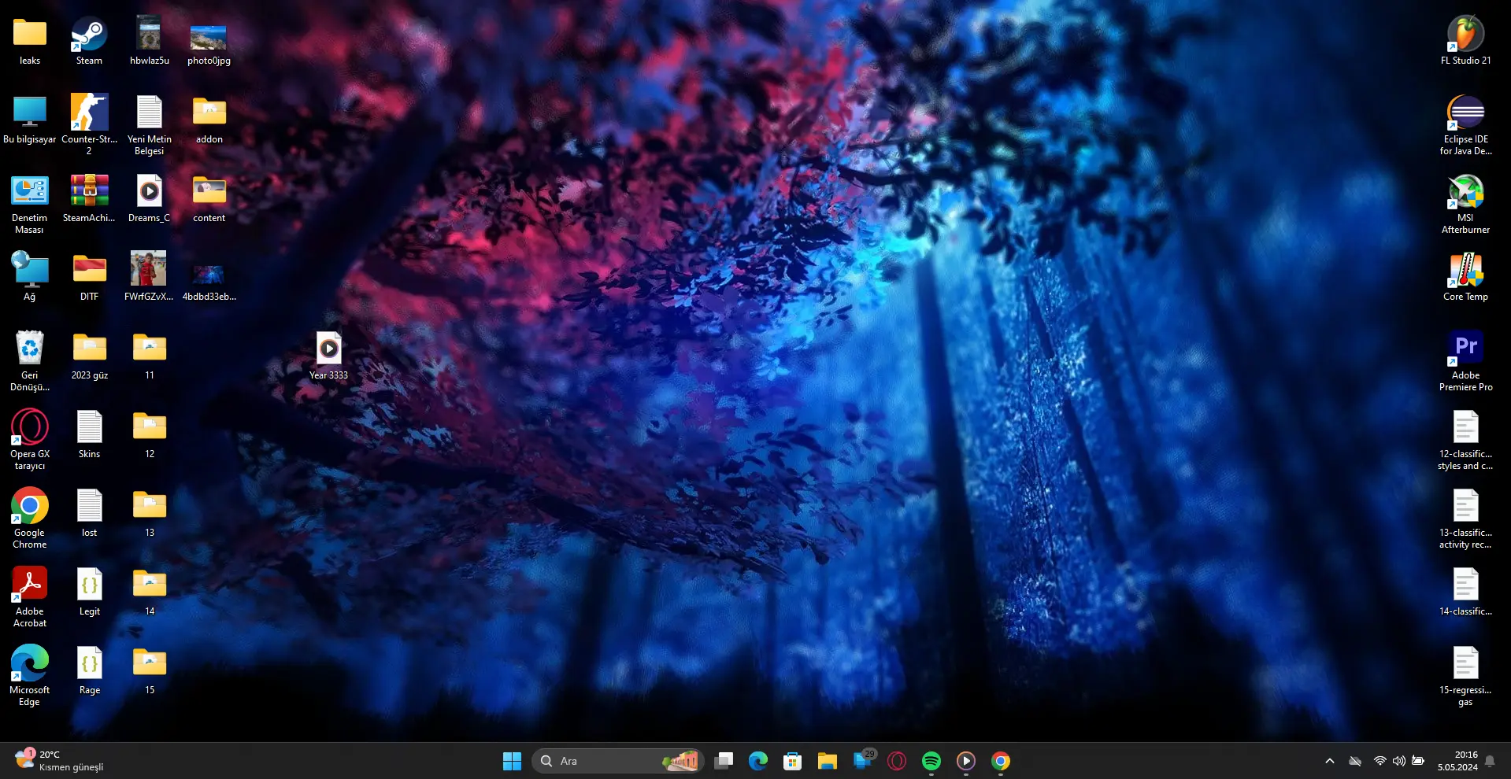
Task: Select the 4bdbd33eb... image file
Action: [209, 282]
